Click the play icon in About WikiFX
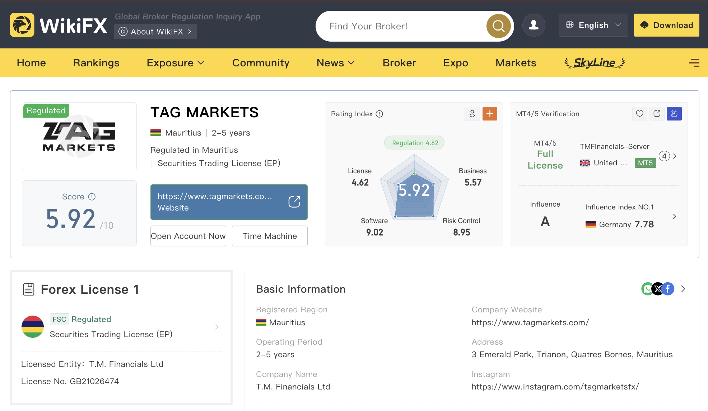Image resolution: width=708 pixels, height=411 pixels. (123, 32)
